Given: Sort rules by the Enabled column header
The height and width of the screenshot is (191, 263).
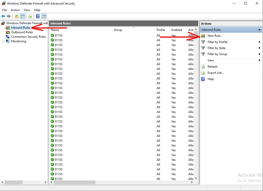Looking at the screenshot, I should 178,30.
